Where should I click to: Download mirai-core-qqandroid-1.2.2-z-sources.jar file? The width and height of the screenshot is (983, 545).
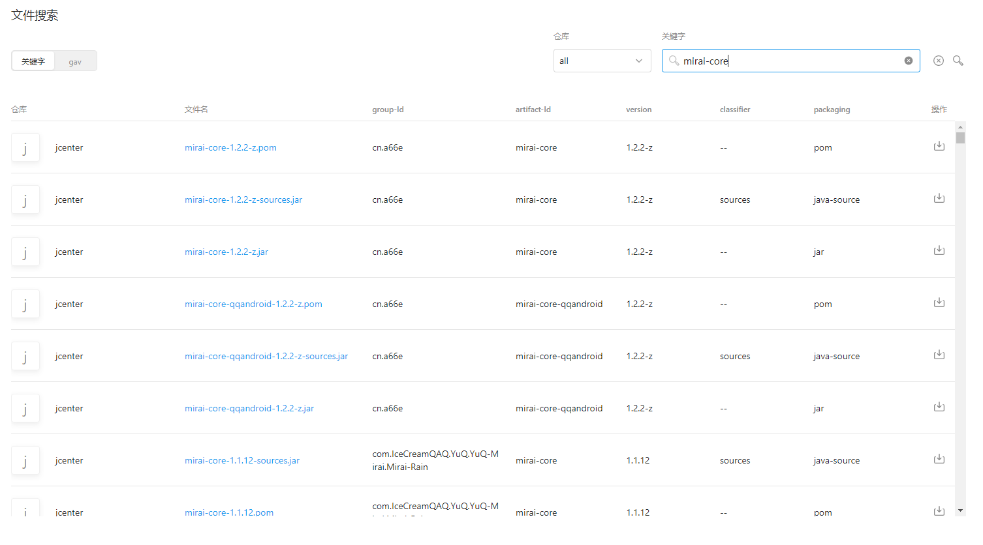[x=939, y=355]
